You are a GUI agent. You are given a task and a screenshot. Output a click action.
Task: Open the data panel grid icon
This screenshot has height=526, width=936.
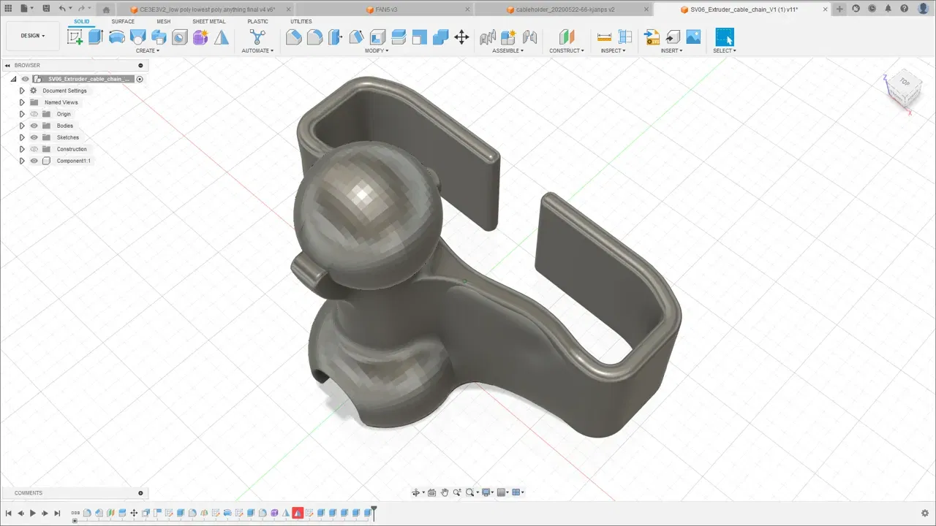pyautogui.click(x=8, y=9)
